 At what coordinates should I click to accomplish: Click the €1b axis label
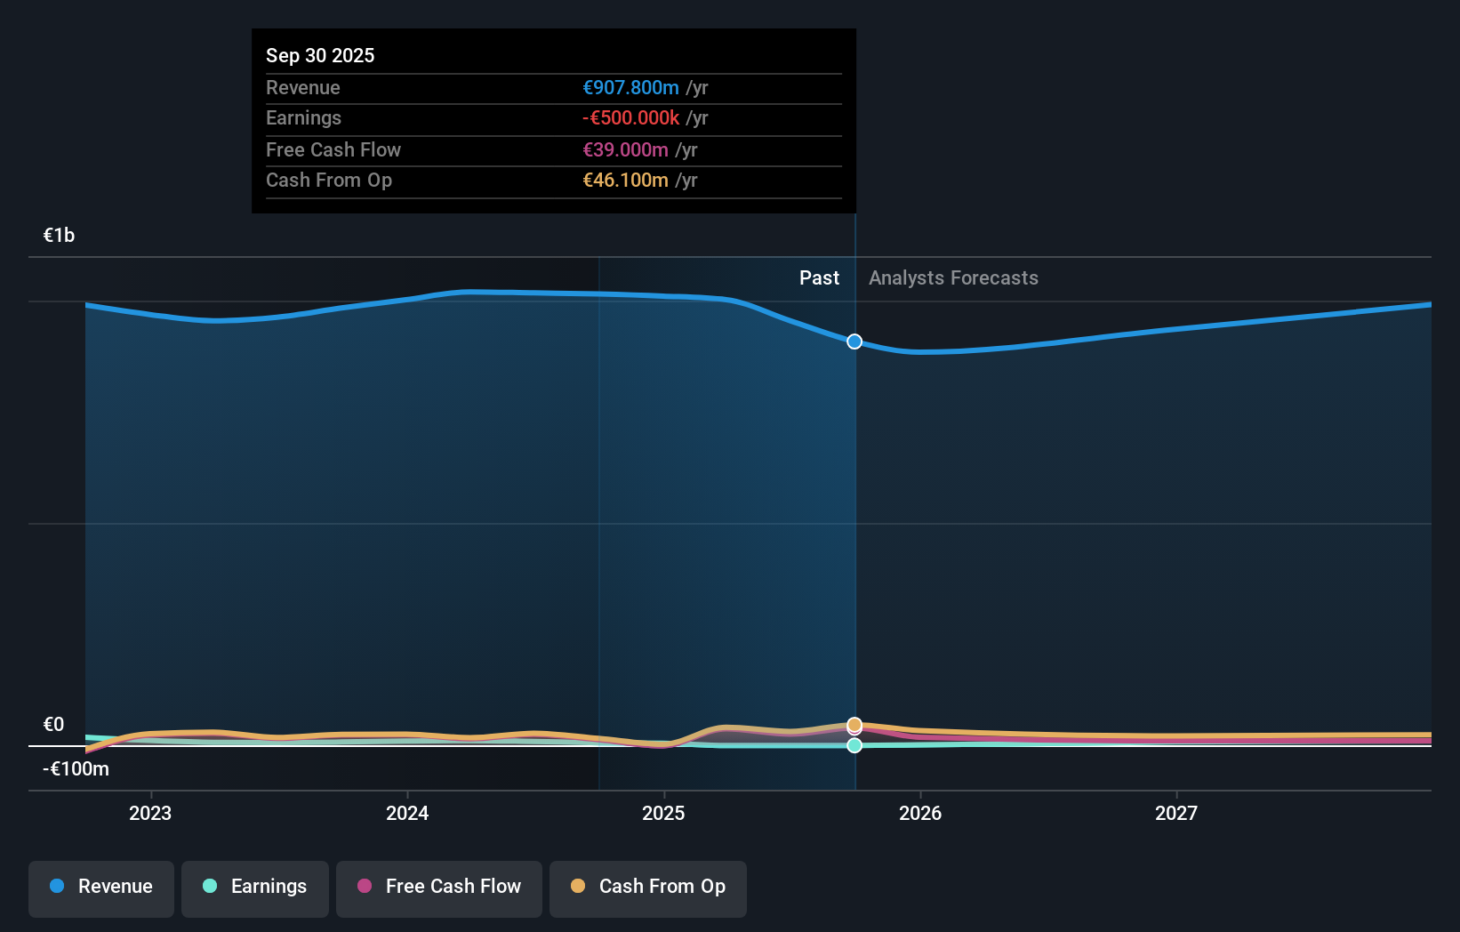coord(58,234)
